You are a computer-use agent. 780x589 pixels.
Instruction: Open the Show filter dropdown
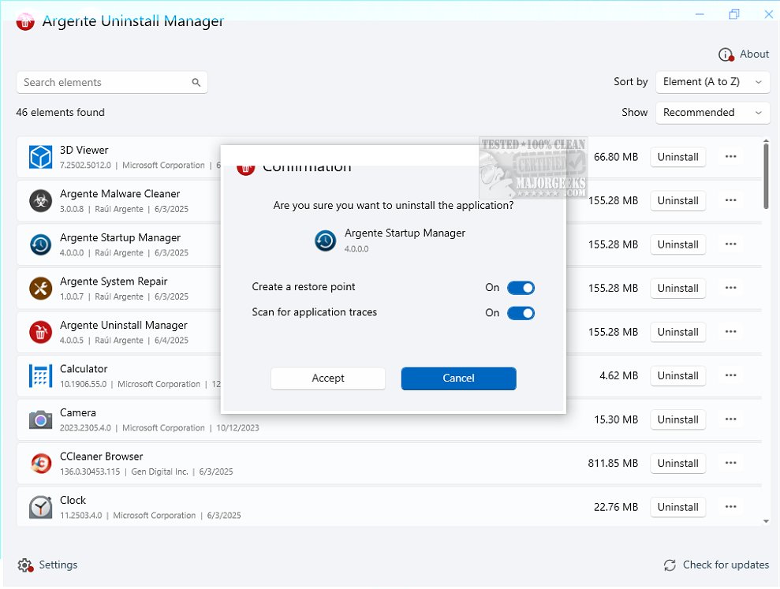point(713,113)
